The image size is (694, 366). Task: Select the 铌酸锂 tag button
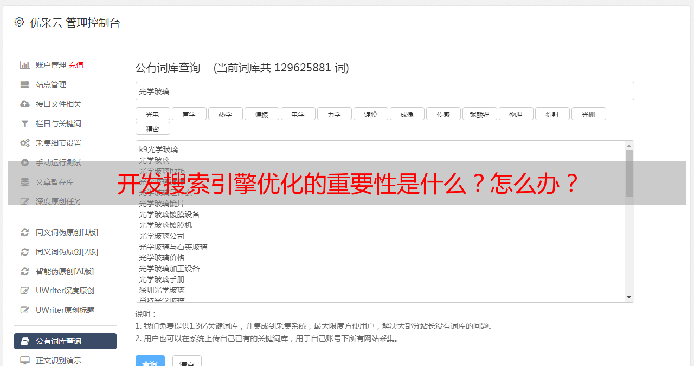pyautogui.click(x=480, y=114)
